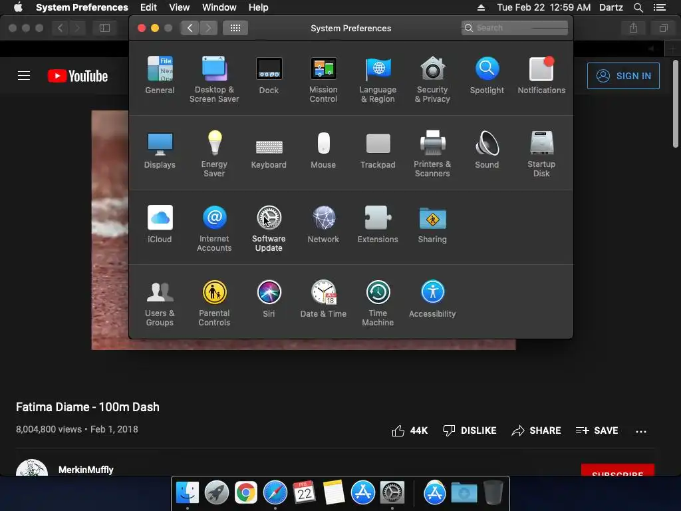Open Mouse preferences pane
681x511 pixels.
[x=323, y=150]
